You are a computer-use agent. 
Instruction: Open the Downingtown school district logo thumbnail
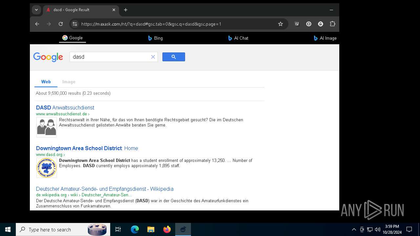coord(47,168)
